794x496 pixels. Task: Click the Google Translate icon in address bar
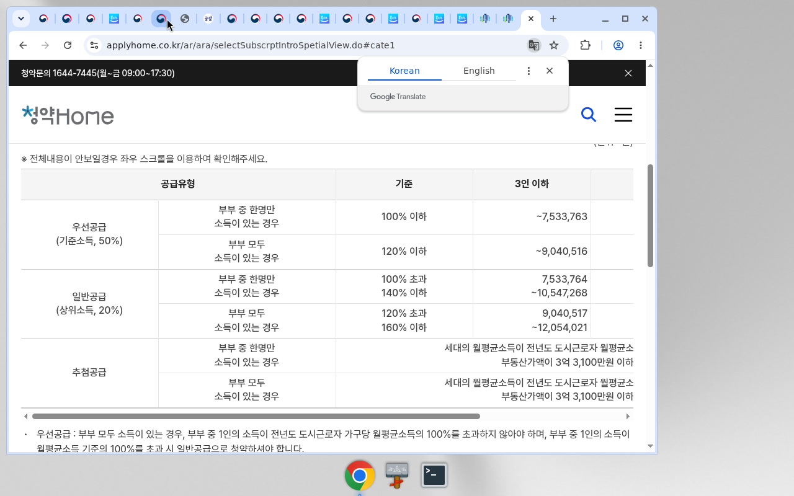pyautogui.click(x=533, y=45)
